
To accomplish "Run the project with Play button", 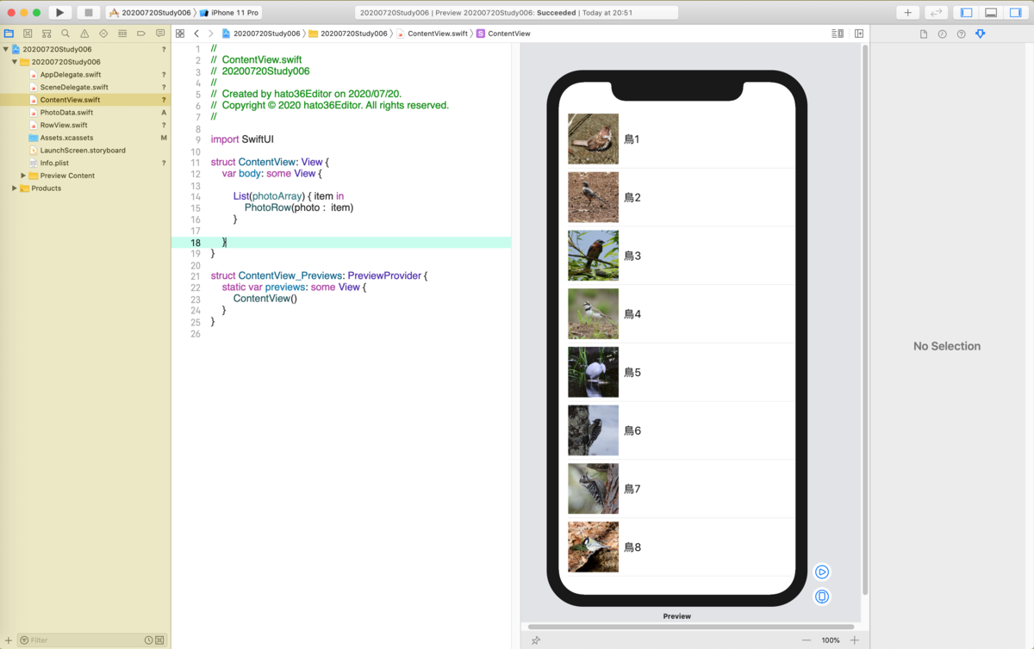I will click(x=59, y=13).
